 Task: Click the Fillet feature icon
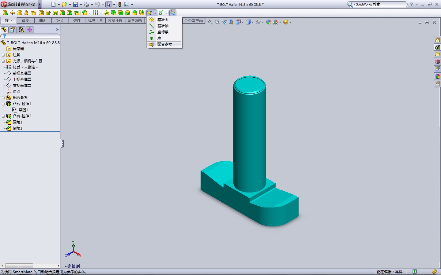click(85, 13)
